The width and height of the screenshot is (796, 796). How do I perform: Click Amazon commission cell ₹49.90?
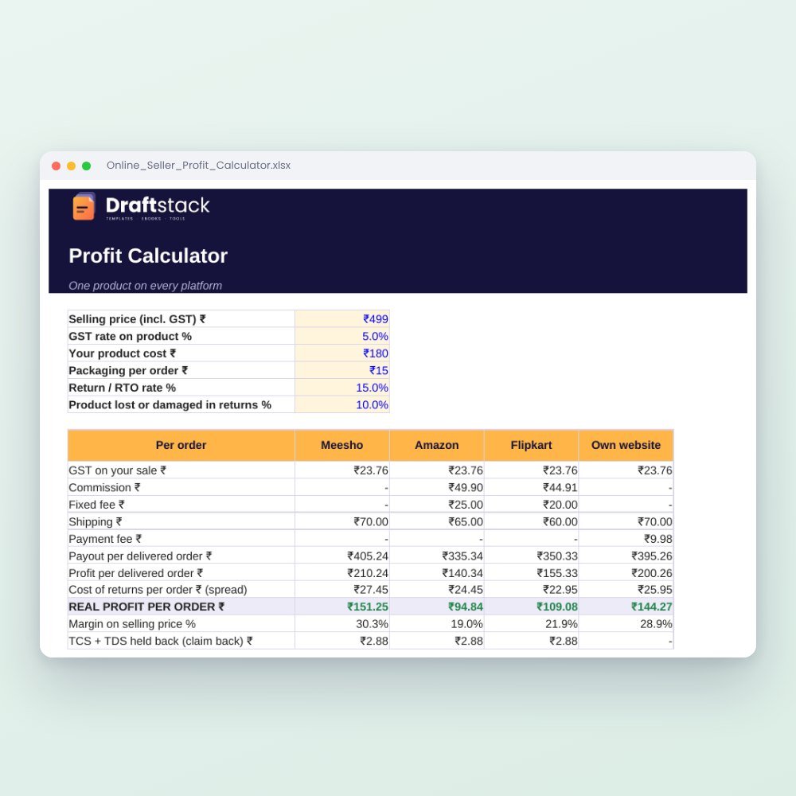tap(437, 488)
